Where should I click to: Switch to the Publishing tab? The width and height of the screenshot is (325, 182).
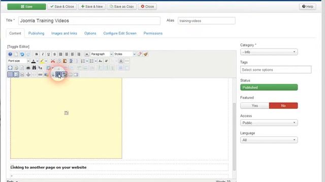(36, 33)
